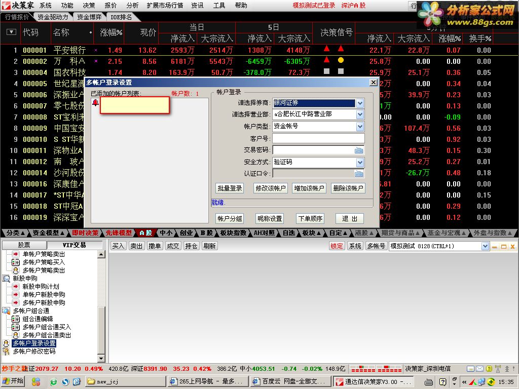Open 请选择营业部 dropdown

[360, 114]
